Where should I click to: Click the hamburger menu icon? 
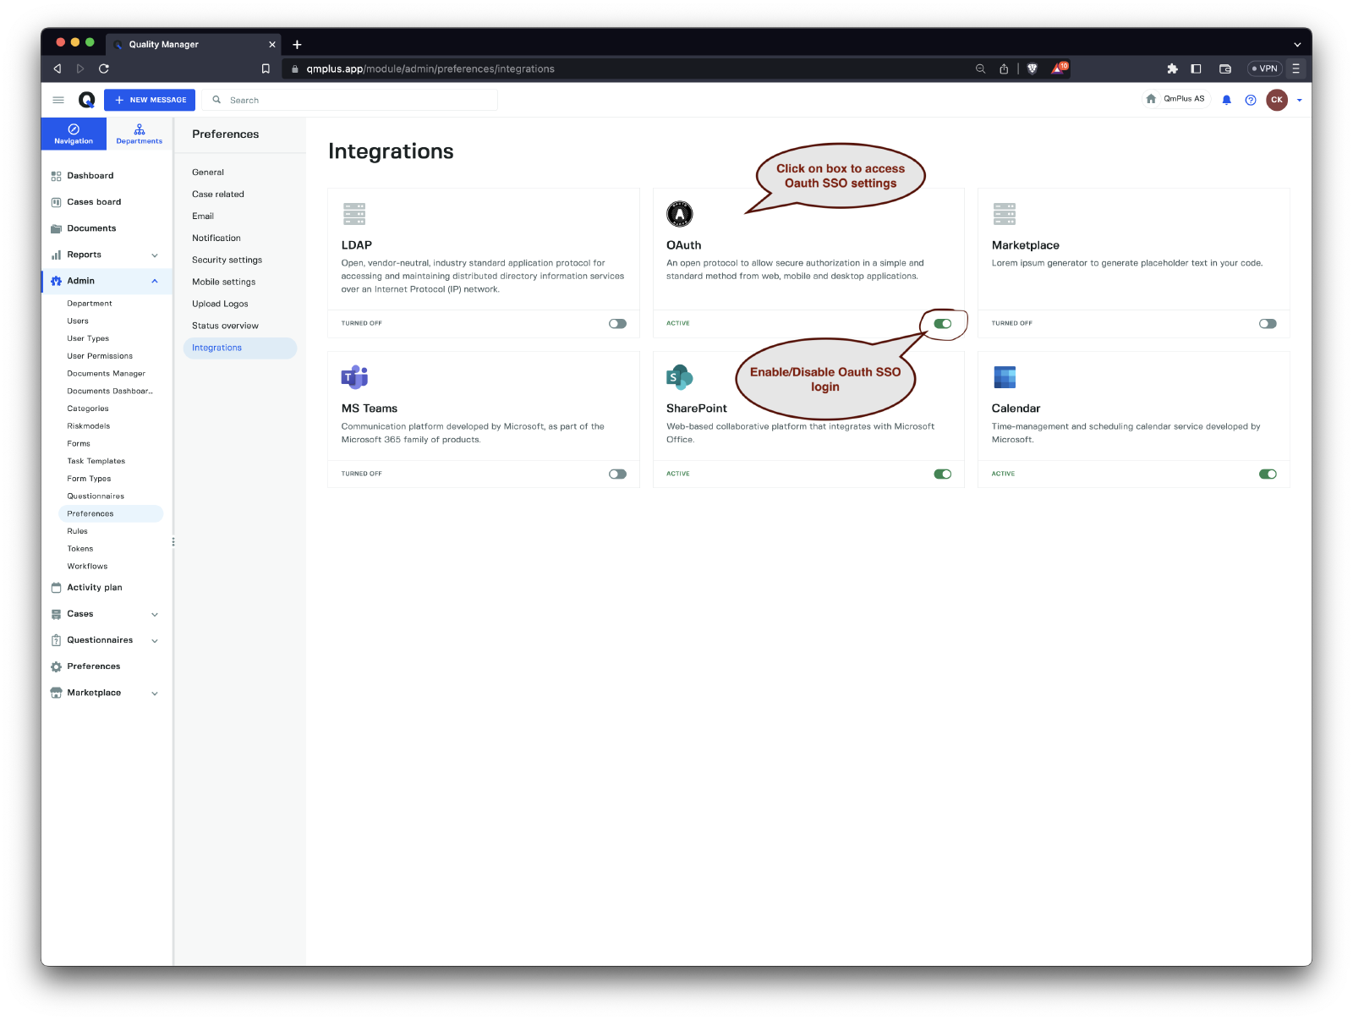pos(58,100)
